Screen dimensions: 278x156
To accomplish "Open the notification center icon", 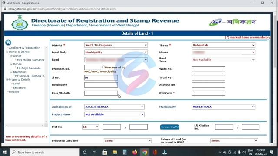I will (271, 152).
